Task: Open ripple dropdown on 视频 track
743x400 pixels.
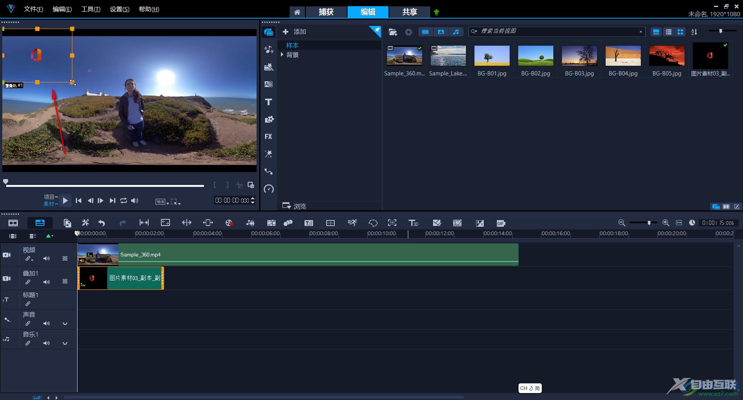Action: coord(29,259)
